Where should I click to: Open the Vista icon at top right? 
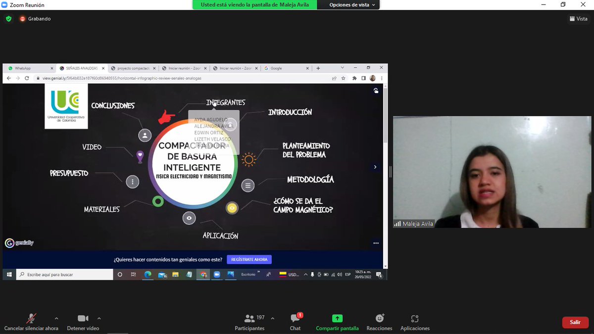click(x=578, y=18)
